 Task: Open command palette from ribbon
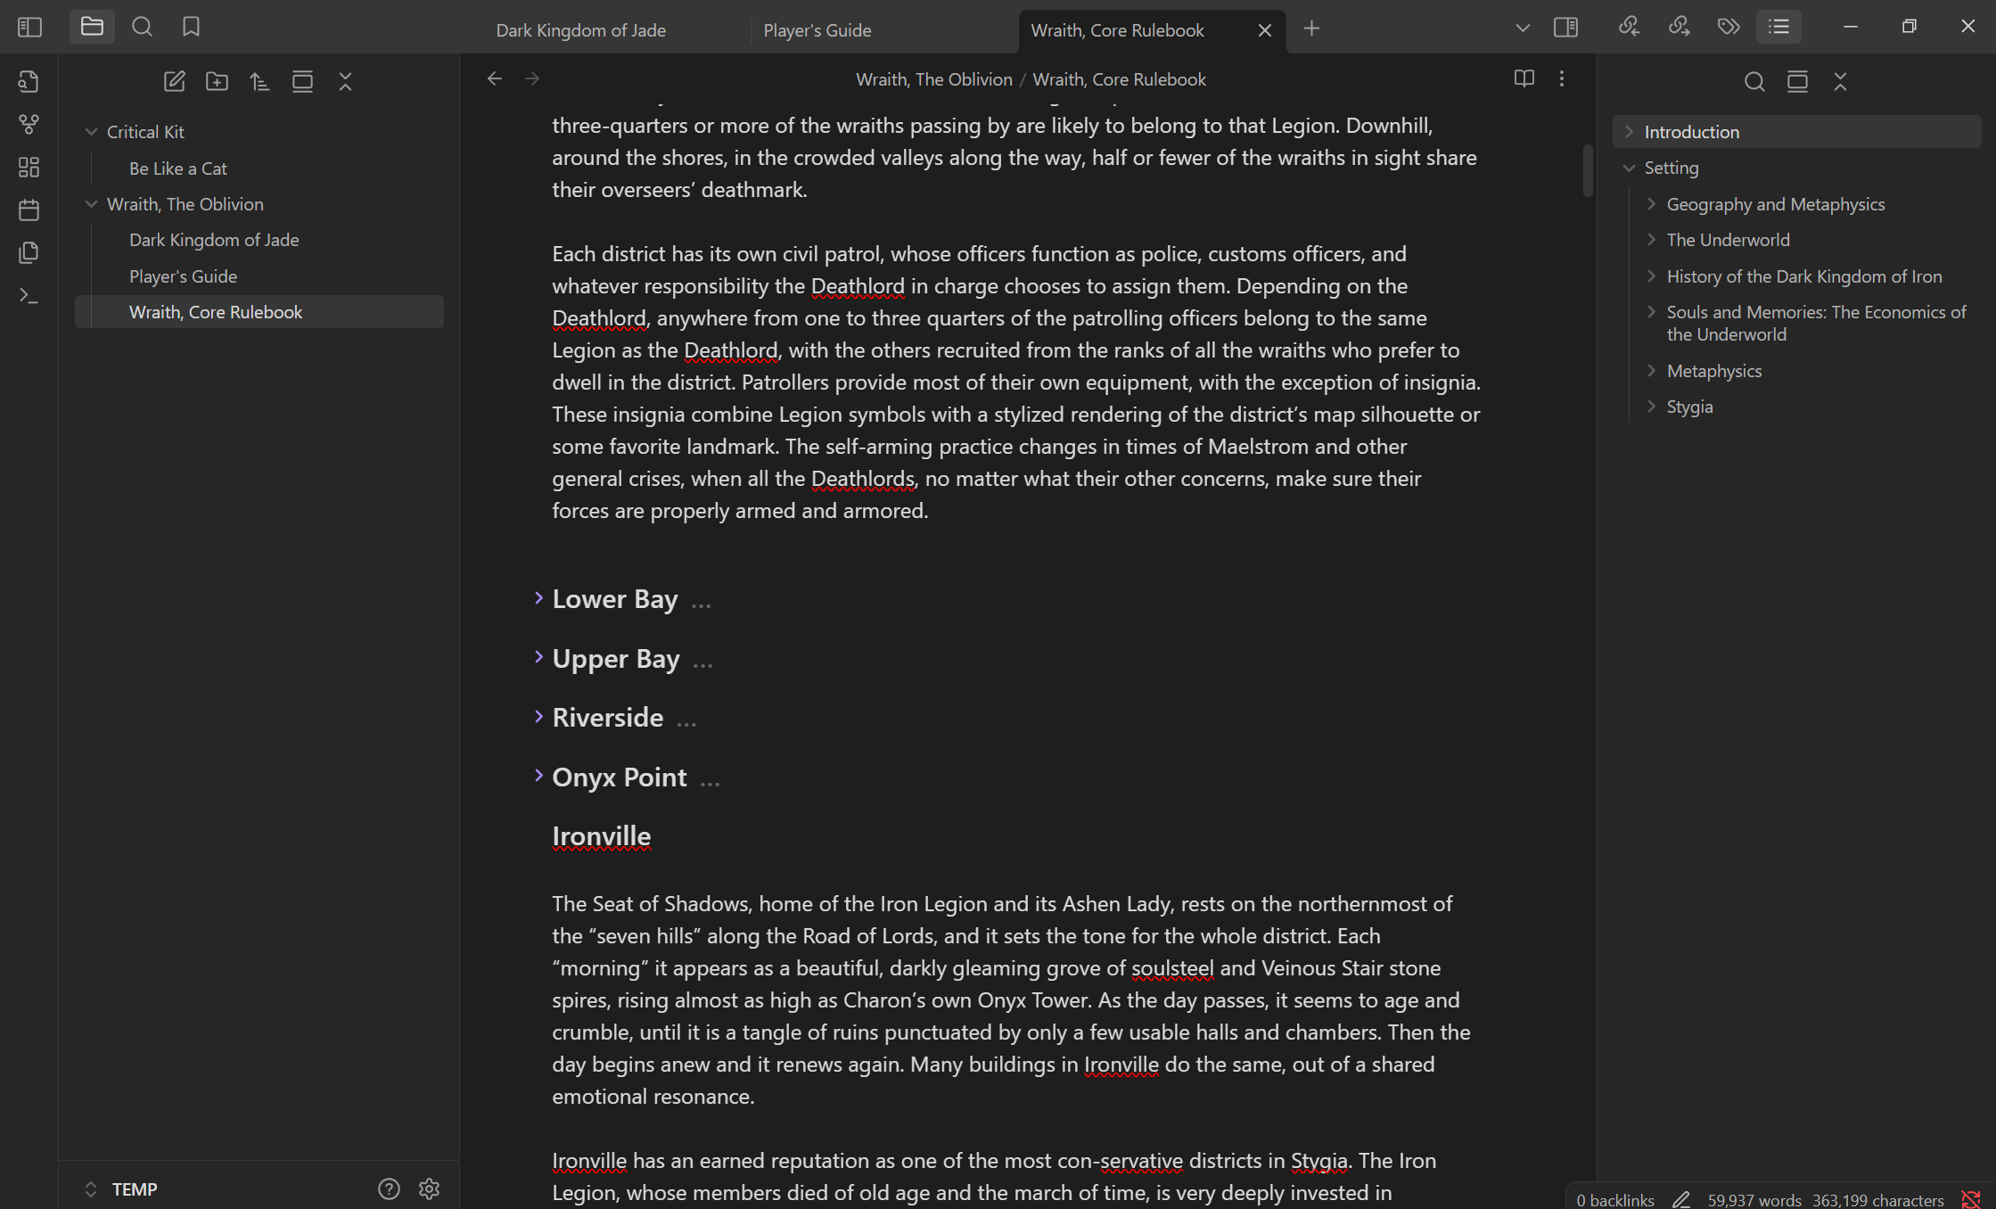point(29,296)
